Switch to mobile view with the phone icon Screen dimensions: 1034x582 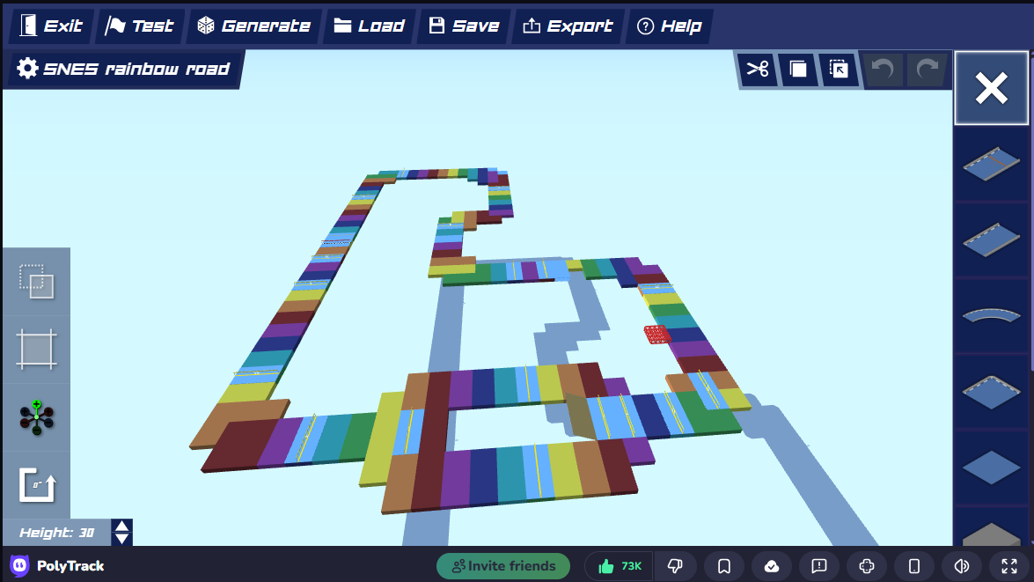[x=914, y=566]
